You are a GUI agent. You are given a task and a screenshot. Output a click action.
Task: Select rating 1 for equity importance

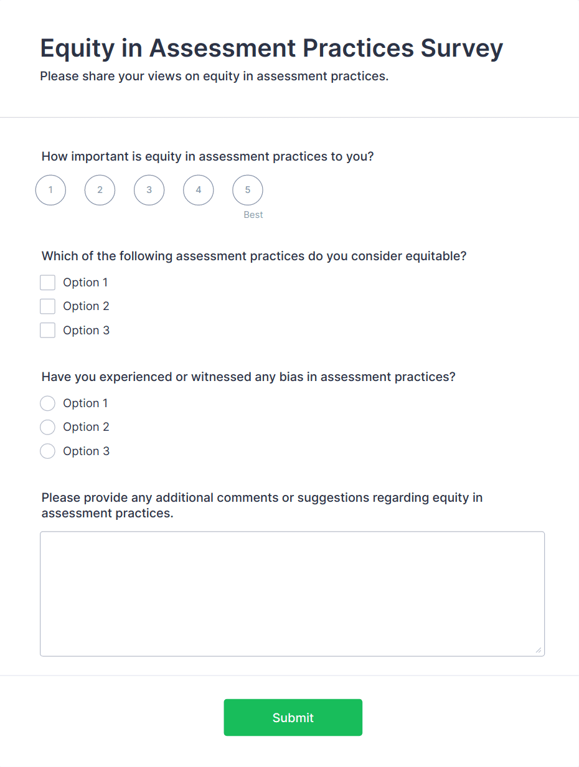pyautogui.click(x=50, y=190)
